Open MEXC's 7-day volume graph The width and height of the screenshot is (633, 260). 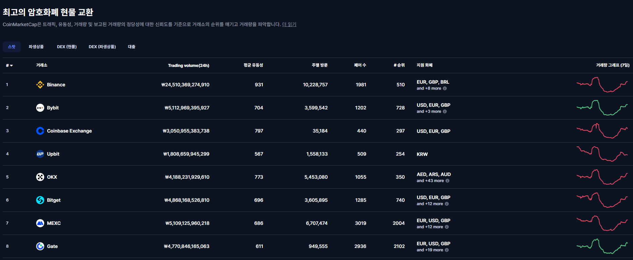point(602,223)
